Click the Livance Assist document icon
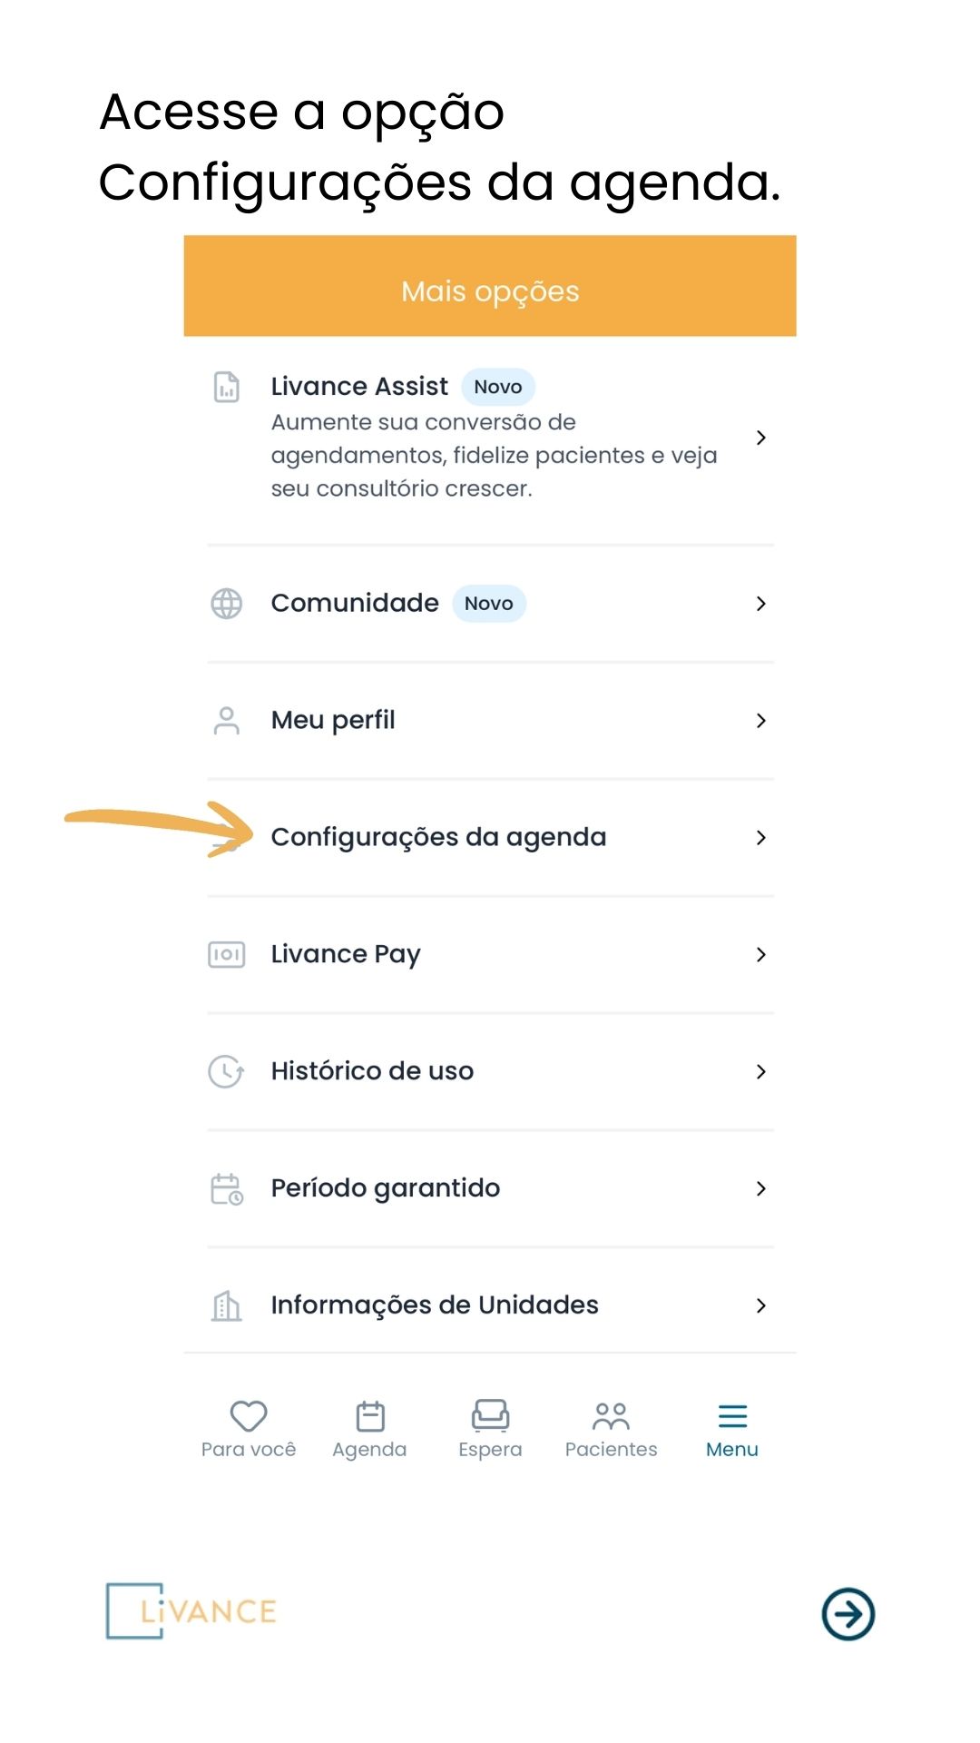The width and height of the screenshot is (980, 1743). coord(226,387)
